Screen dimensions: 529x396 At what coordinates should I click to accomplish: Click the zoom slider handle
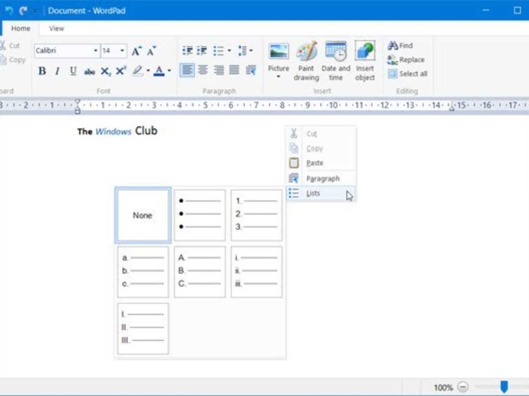point(504,387)
